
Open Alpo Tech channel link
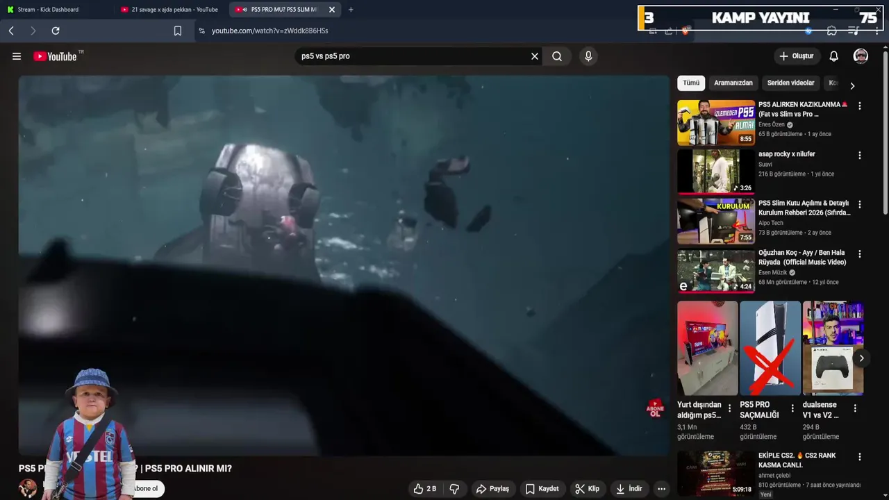point(771,223)
